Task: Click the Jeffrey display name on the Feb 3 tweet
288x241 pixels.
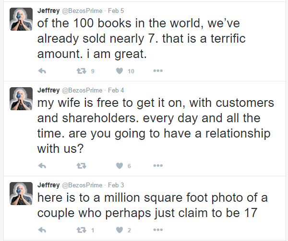Action: pyautogui.click(x=48, y=184)
